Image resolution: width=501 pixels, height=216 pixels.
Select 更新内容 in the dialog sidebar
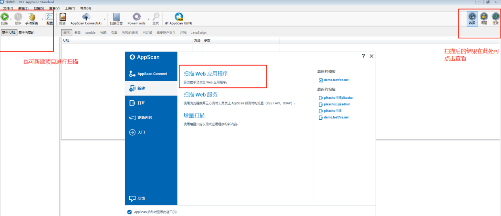(151, 118)
